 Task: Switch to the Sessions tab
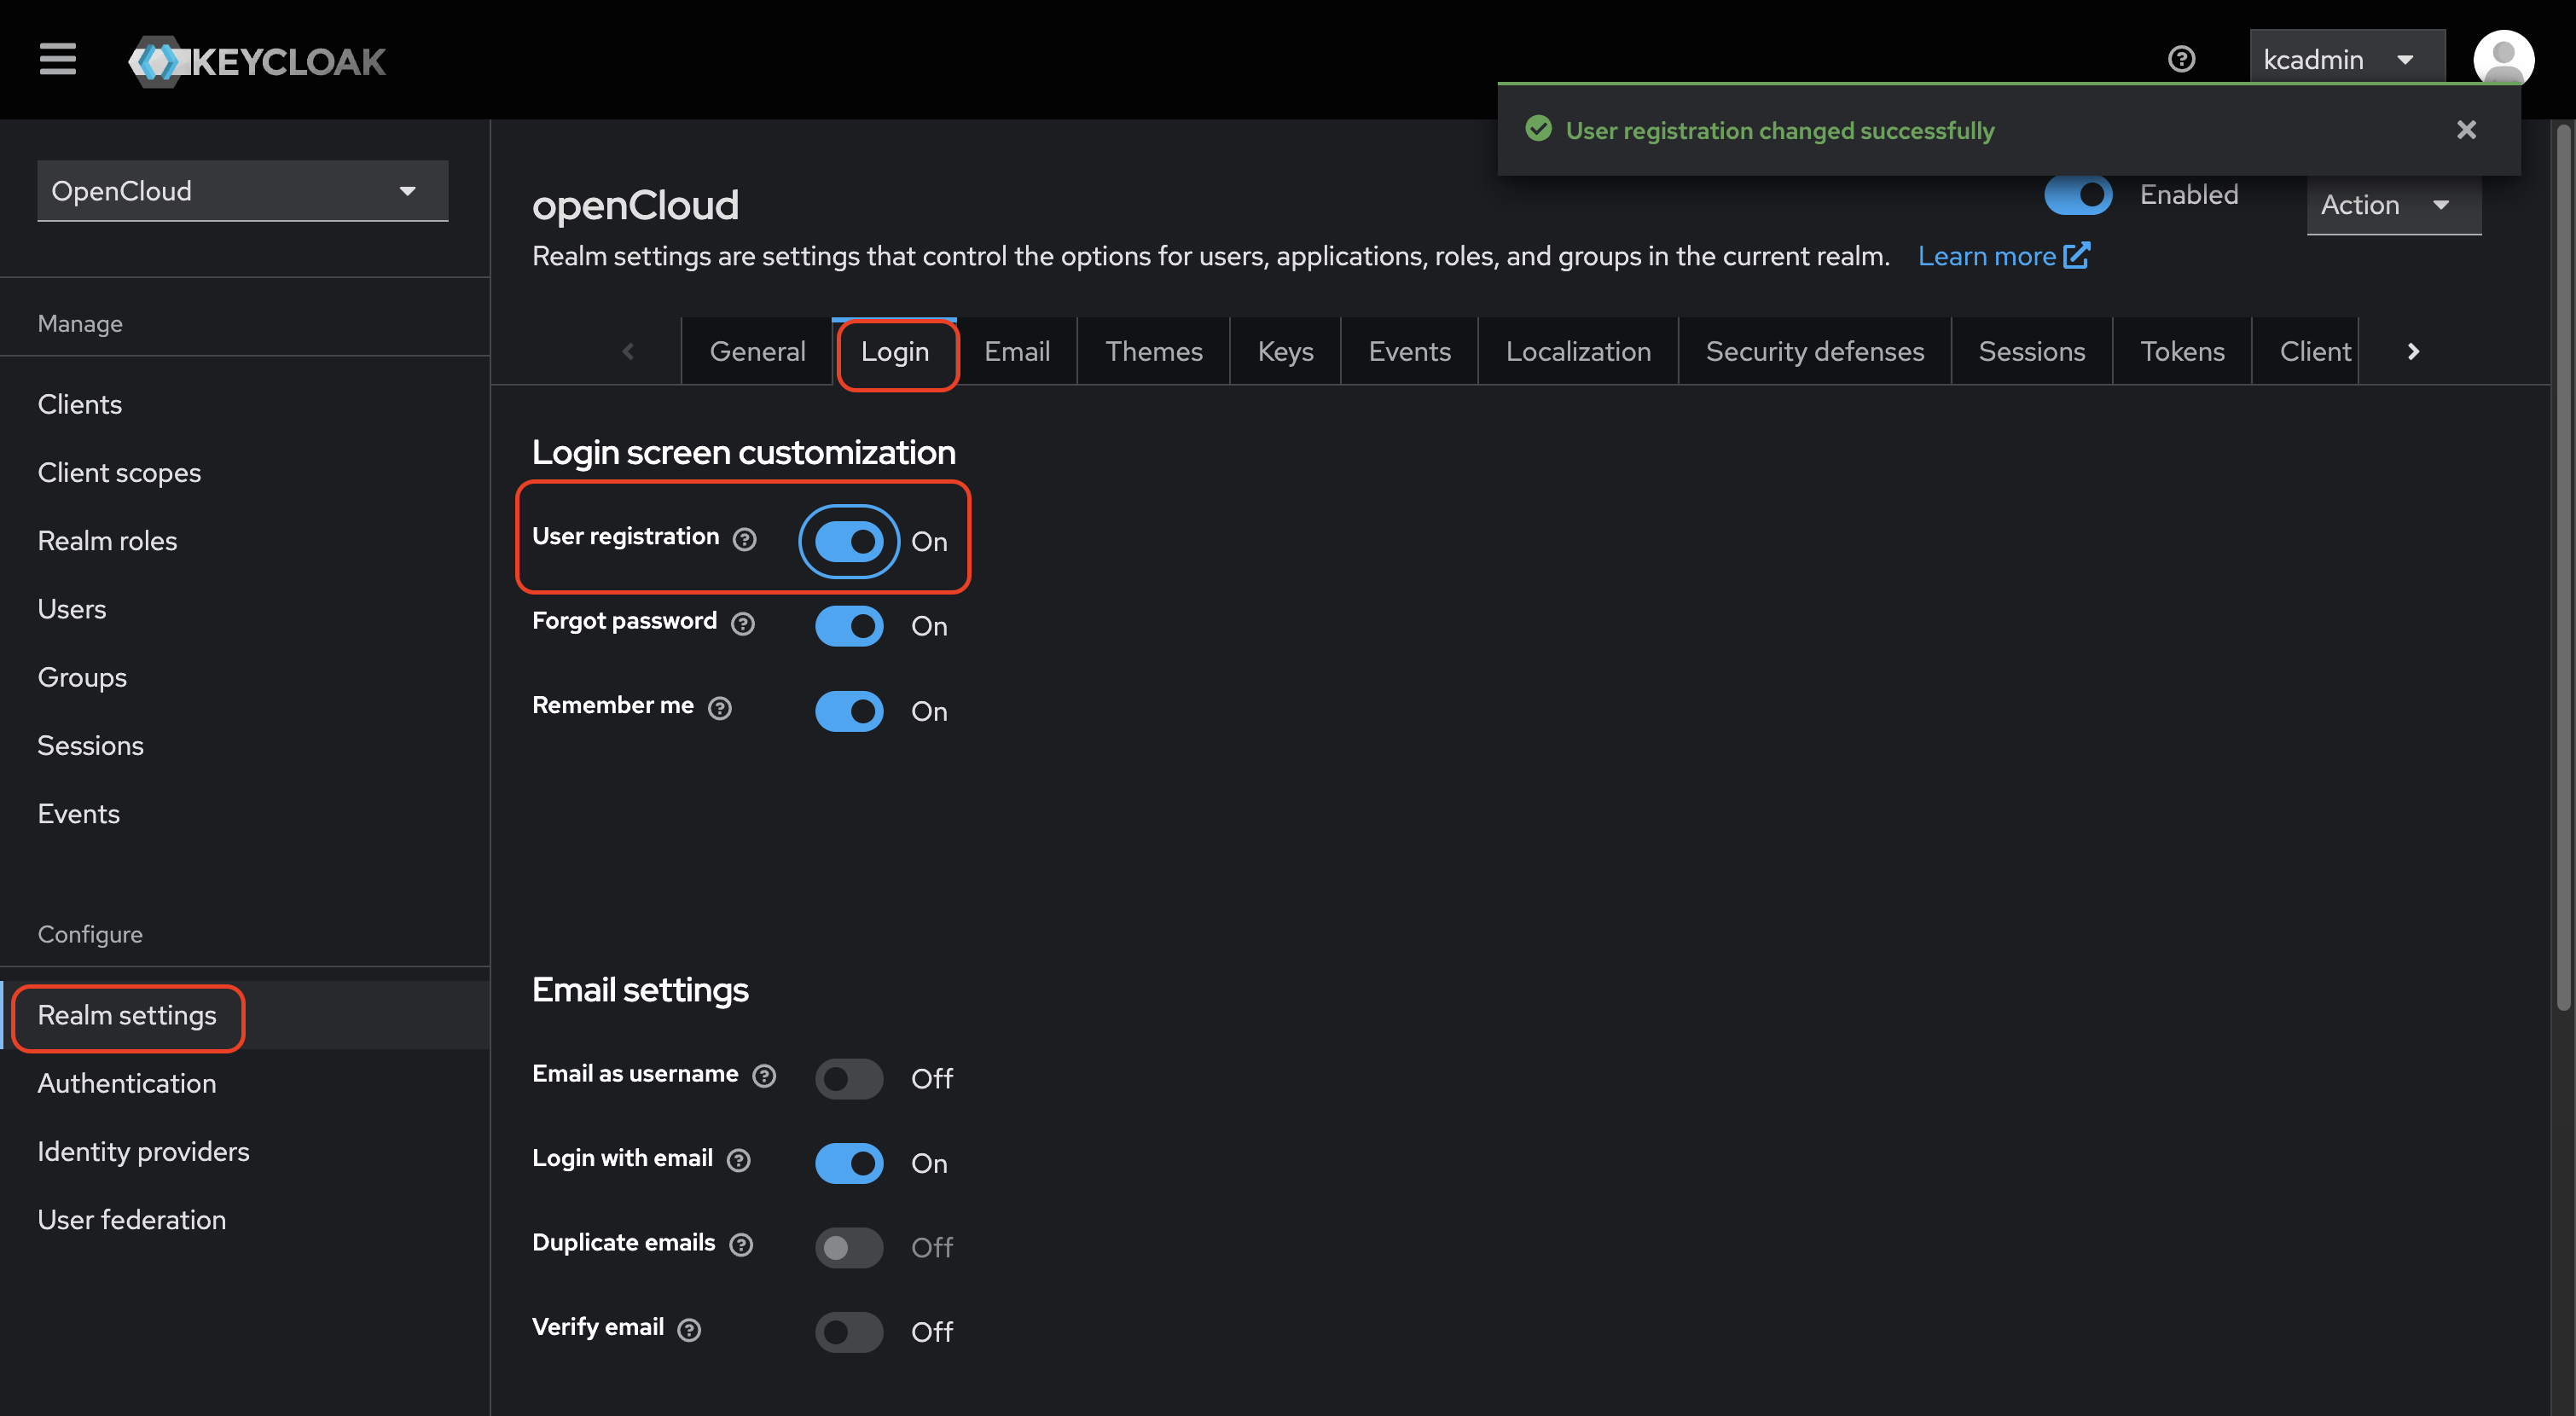tap(2031, 351)
